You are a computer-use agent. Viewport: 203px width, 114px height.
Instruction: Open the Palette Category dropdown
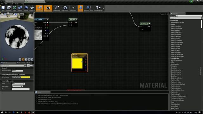pos(189,16)
